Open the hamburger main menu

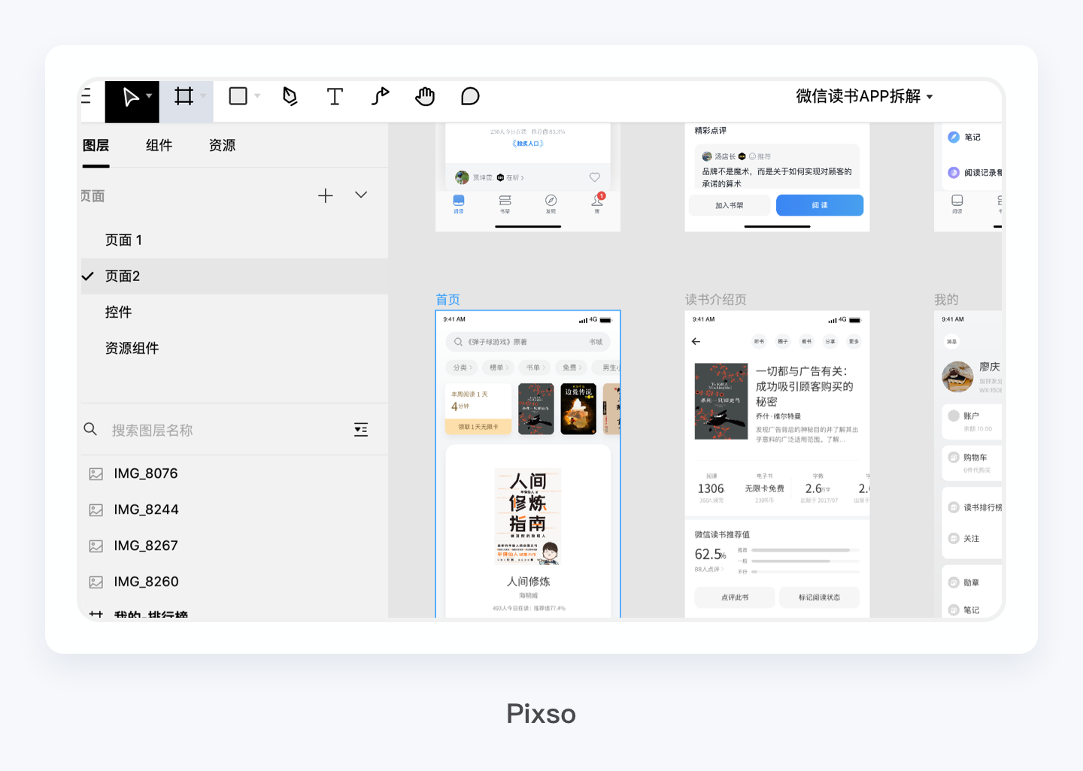tap(85, 96)
